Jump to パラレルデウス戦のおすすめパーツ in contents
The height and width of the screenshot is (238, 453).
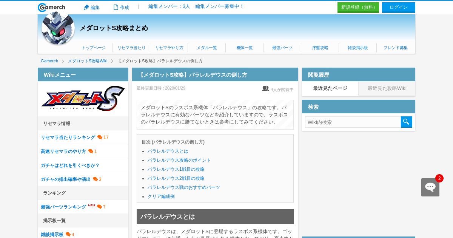tap(184, 187)
